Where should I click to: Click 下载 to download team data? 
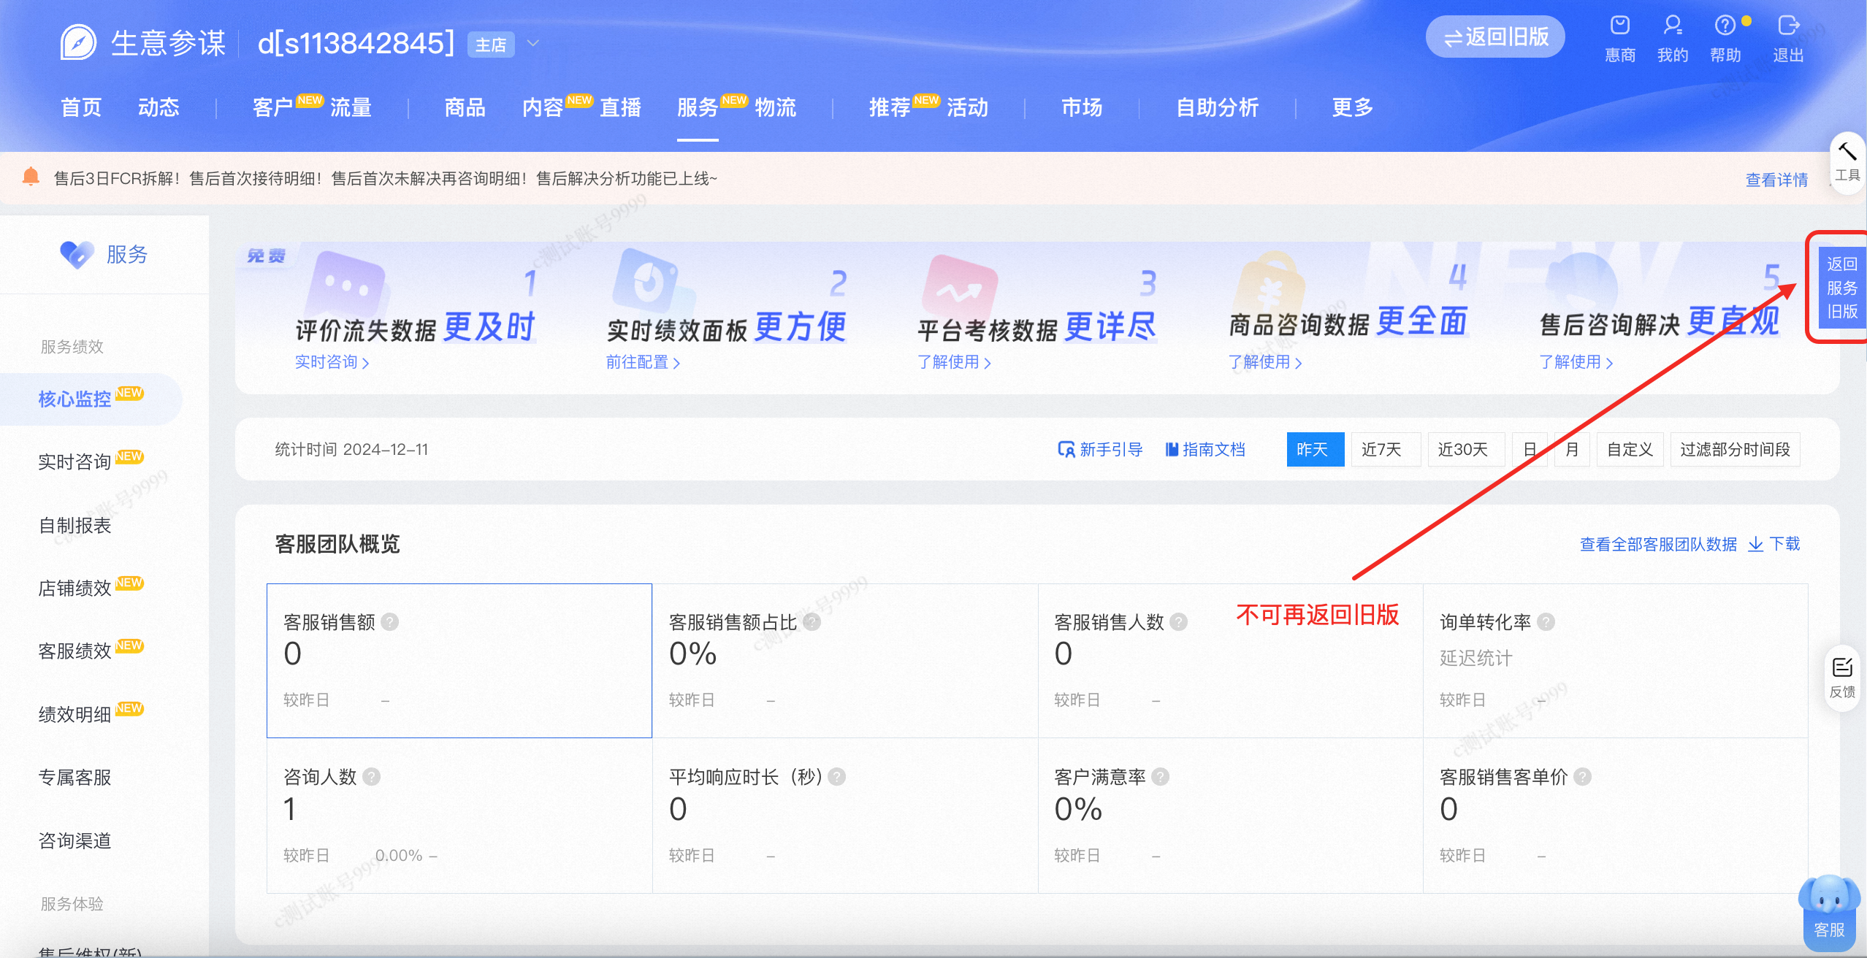tap(1784, 544)
